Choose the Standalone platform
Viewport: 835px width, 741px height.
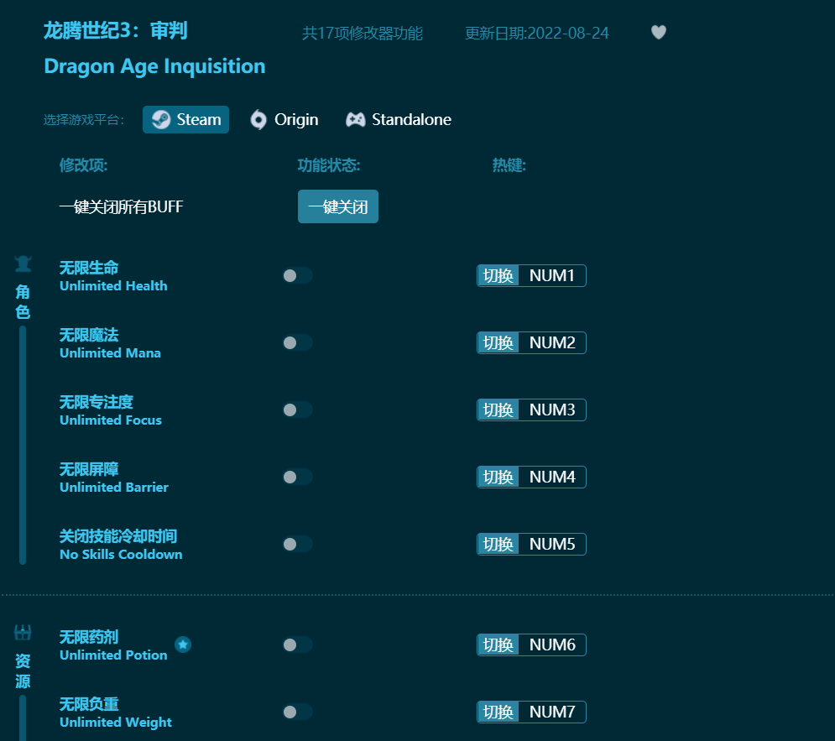tap(399, 120)
